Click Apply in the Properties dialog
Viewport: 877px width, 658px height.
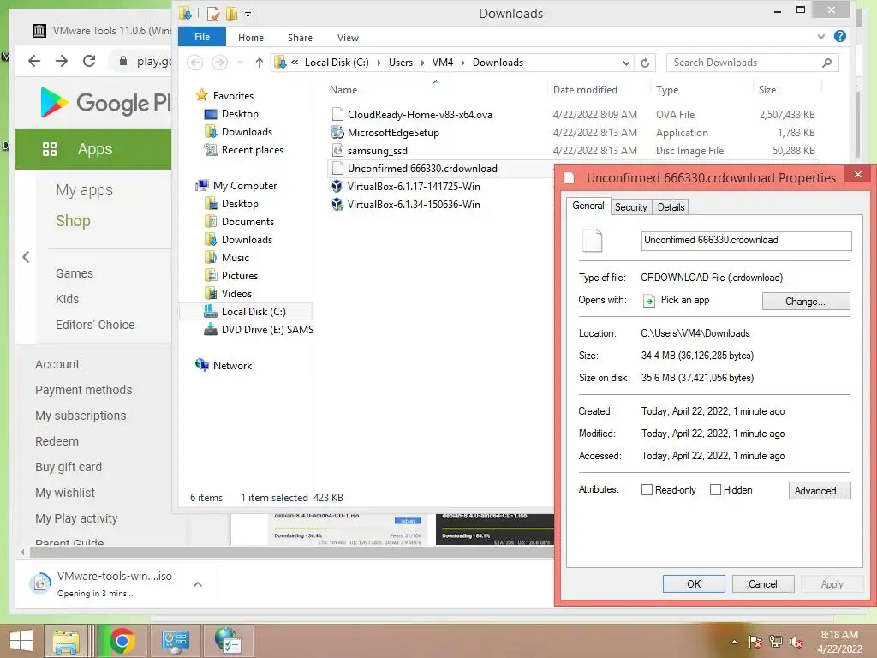(x=832, y=584)
